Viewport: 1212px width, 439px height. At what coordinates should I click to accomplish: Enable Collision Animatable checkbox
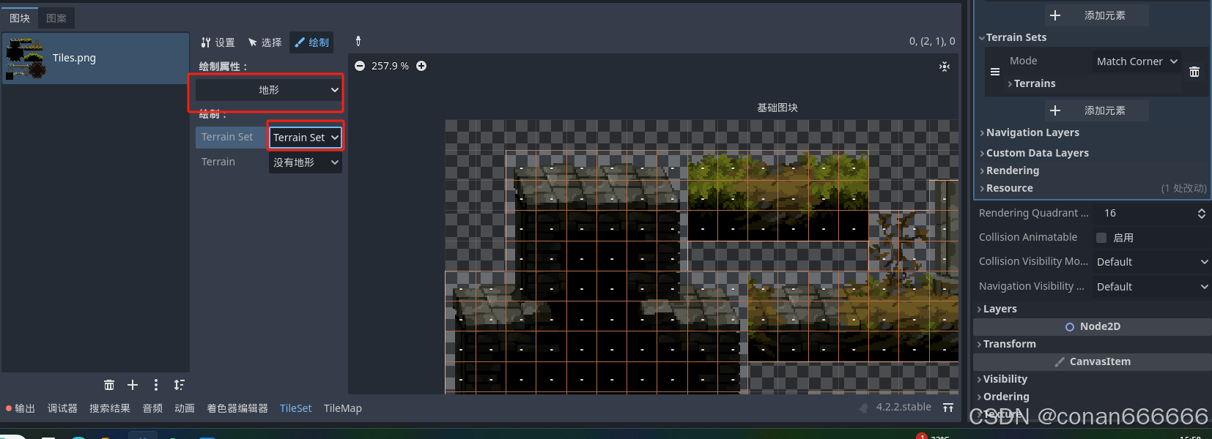(x=1101, y=238)
